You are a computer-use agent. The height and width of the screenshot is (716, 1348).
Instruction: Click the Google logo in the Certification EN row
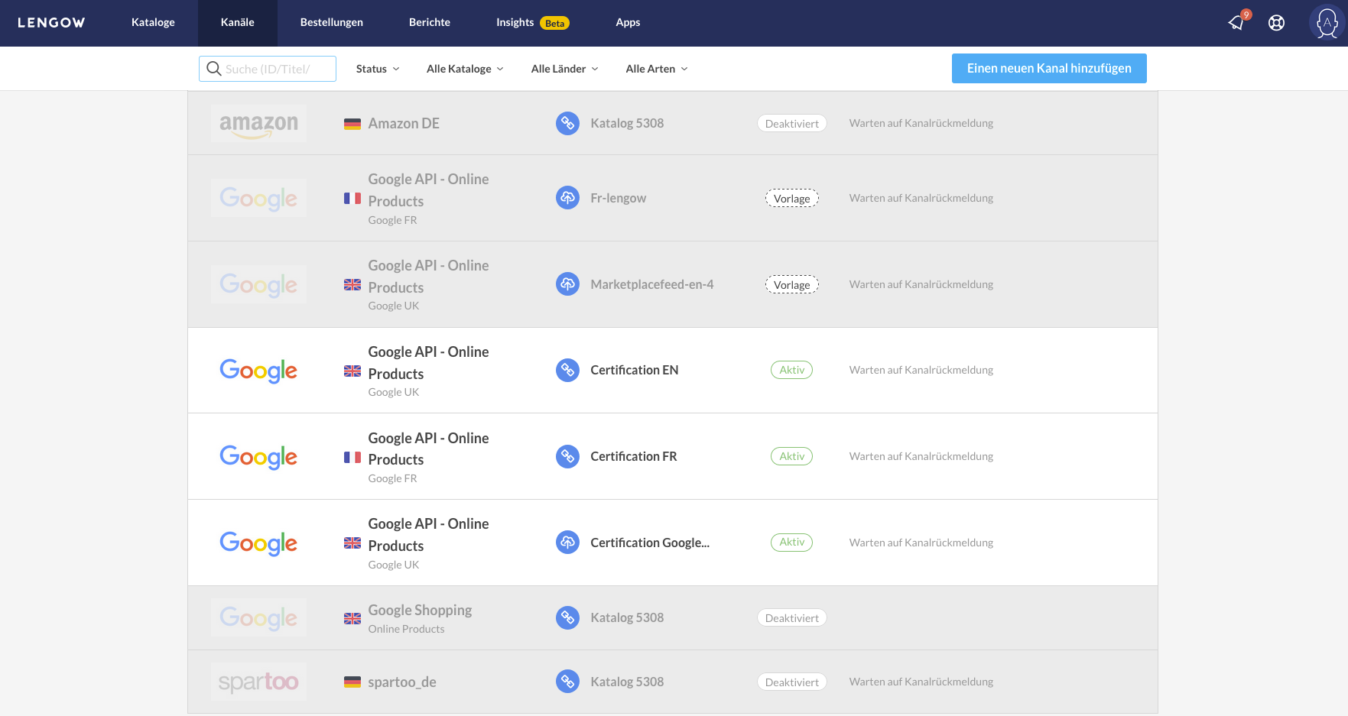(x=258, y=371)
